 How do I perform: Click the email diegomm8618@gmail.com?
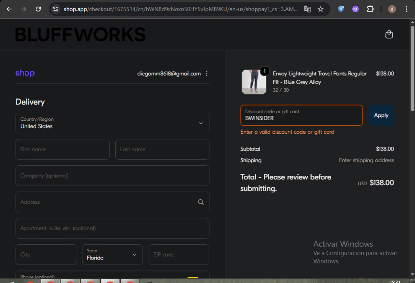pos(169,73)
